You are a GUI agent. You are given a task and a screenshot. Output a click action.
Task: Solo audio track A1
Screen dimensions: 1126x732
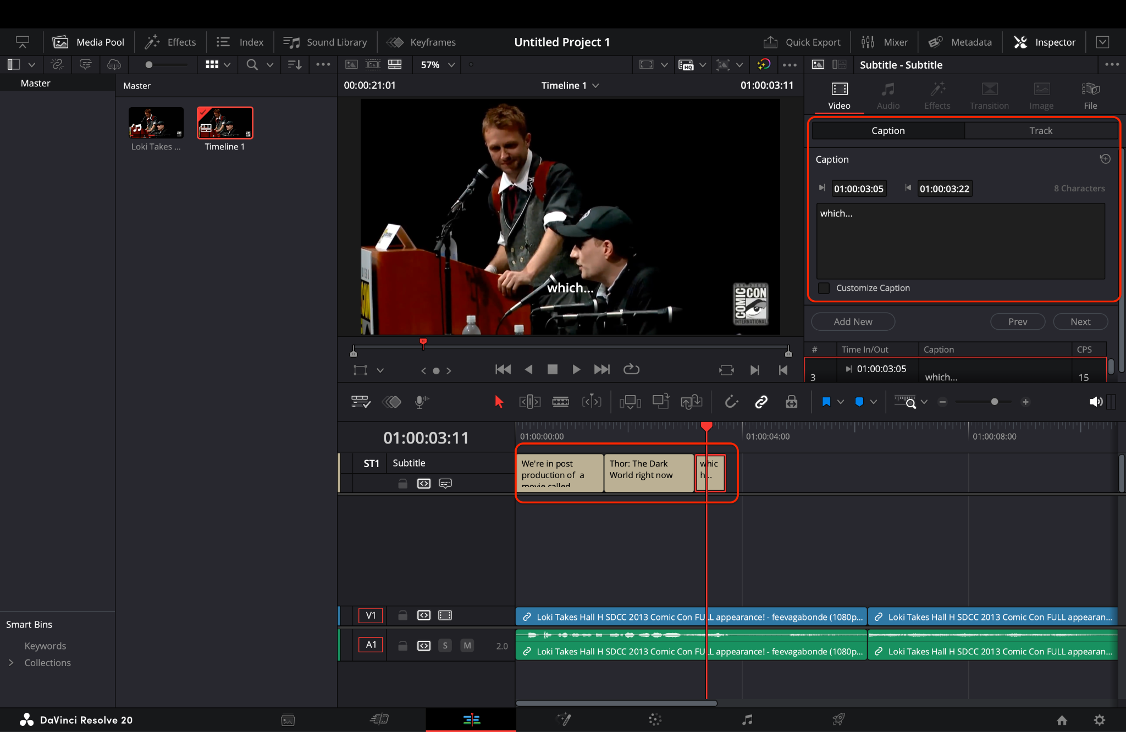(445, 645)
